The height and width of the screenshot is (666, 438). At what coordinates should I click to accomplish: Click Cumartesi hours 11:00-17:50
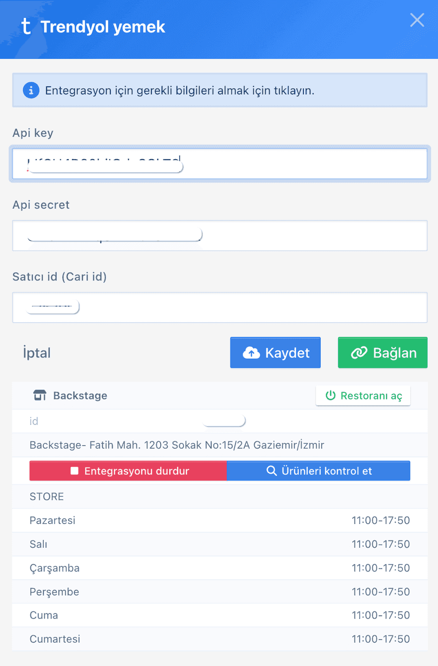click(381, 639)
